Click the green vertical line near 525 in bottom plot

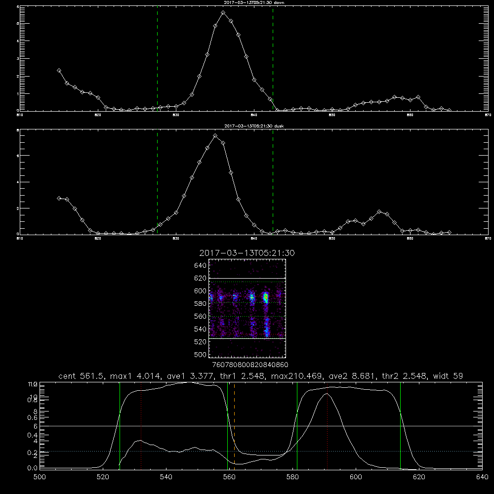click(120, 425)
